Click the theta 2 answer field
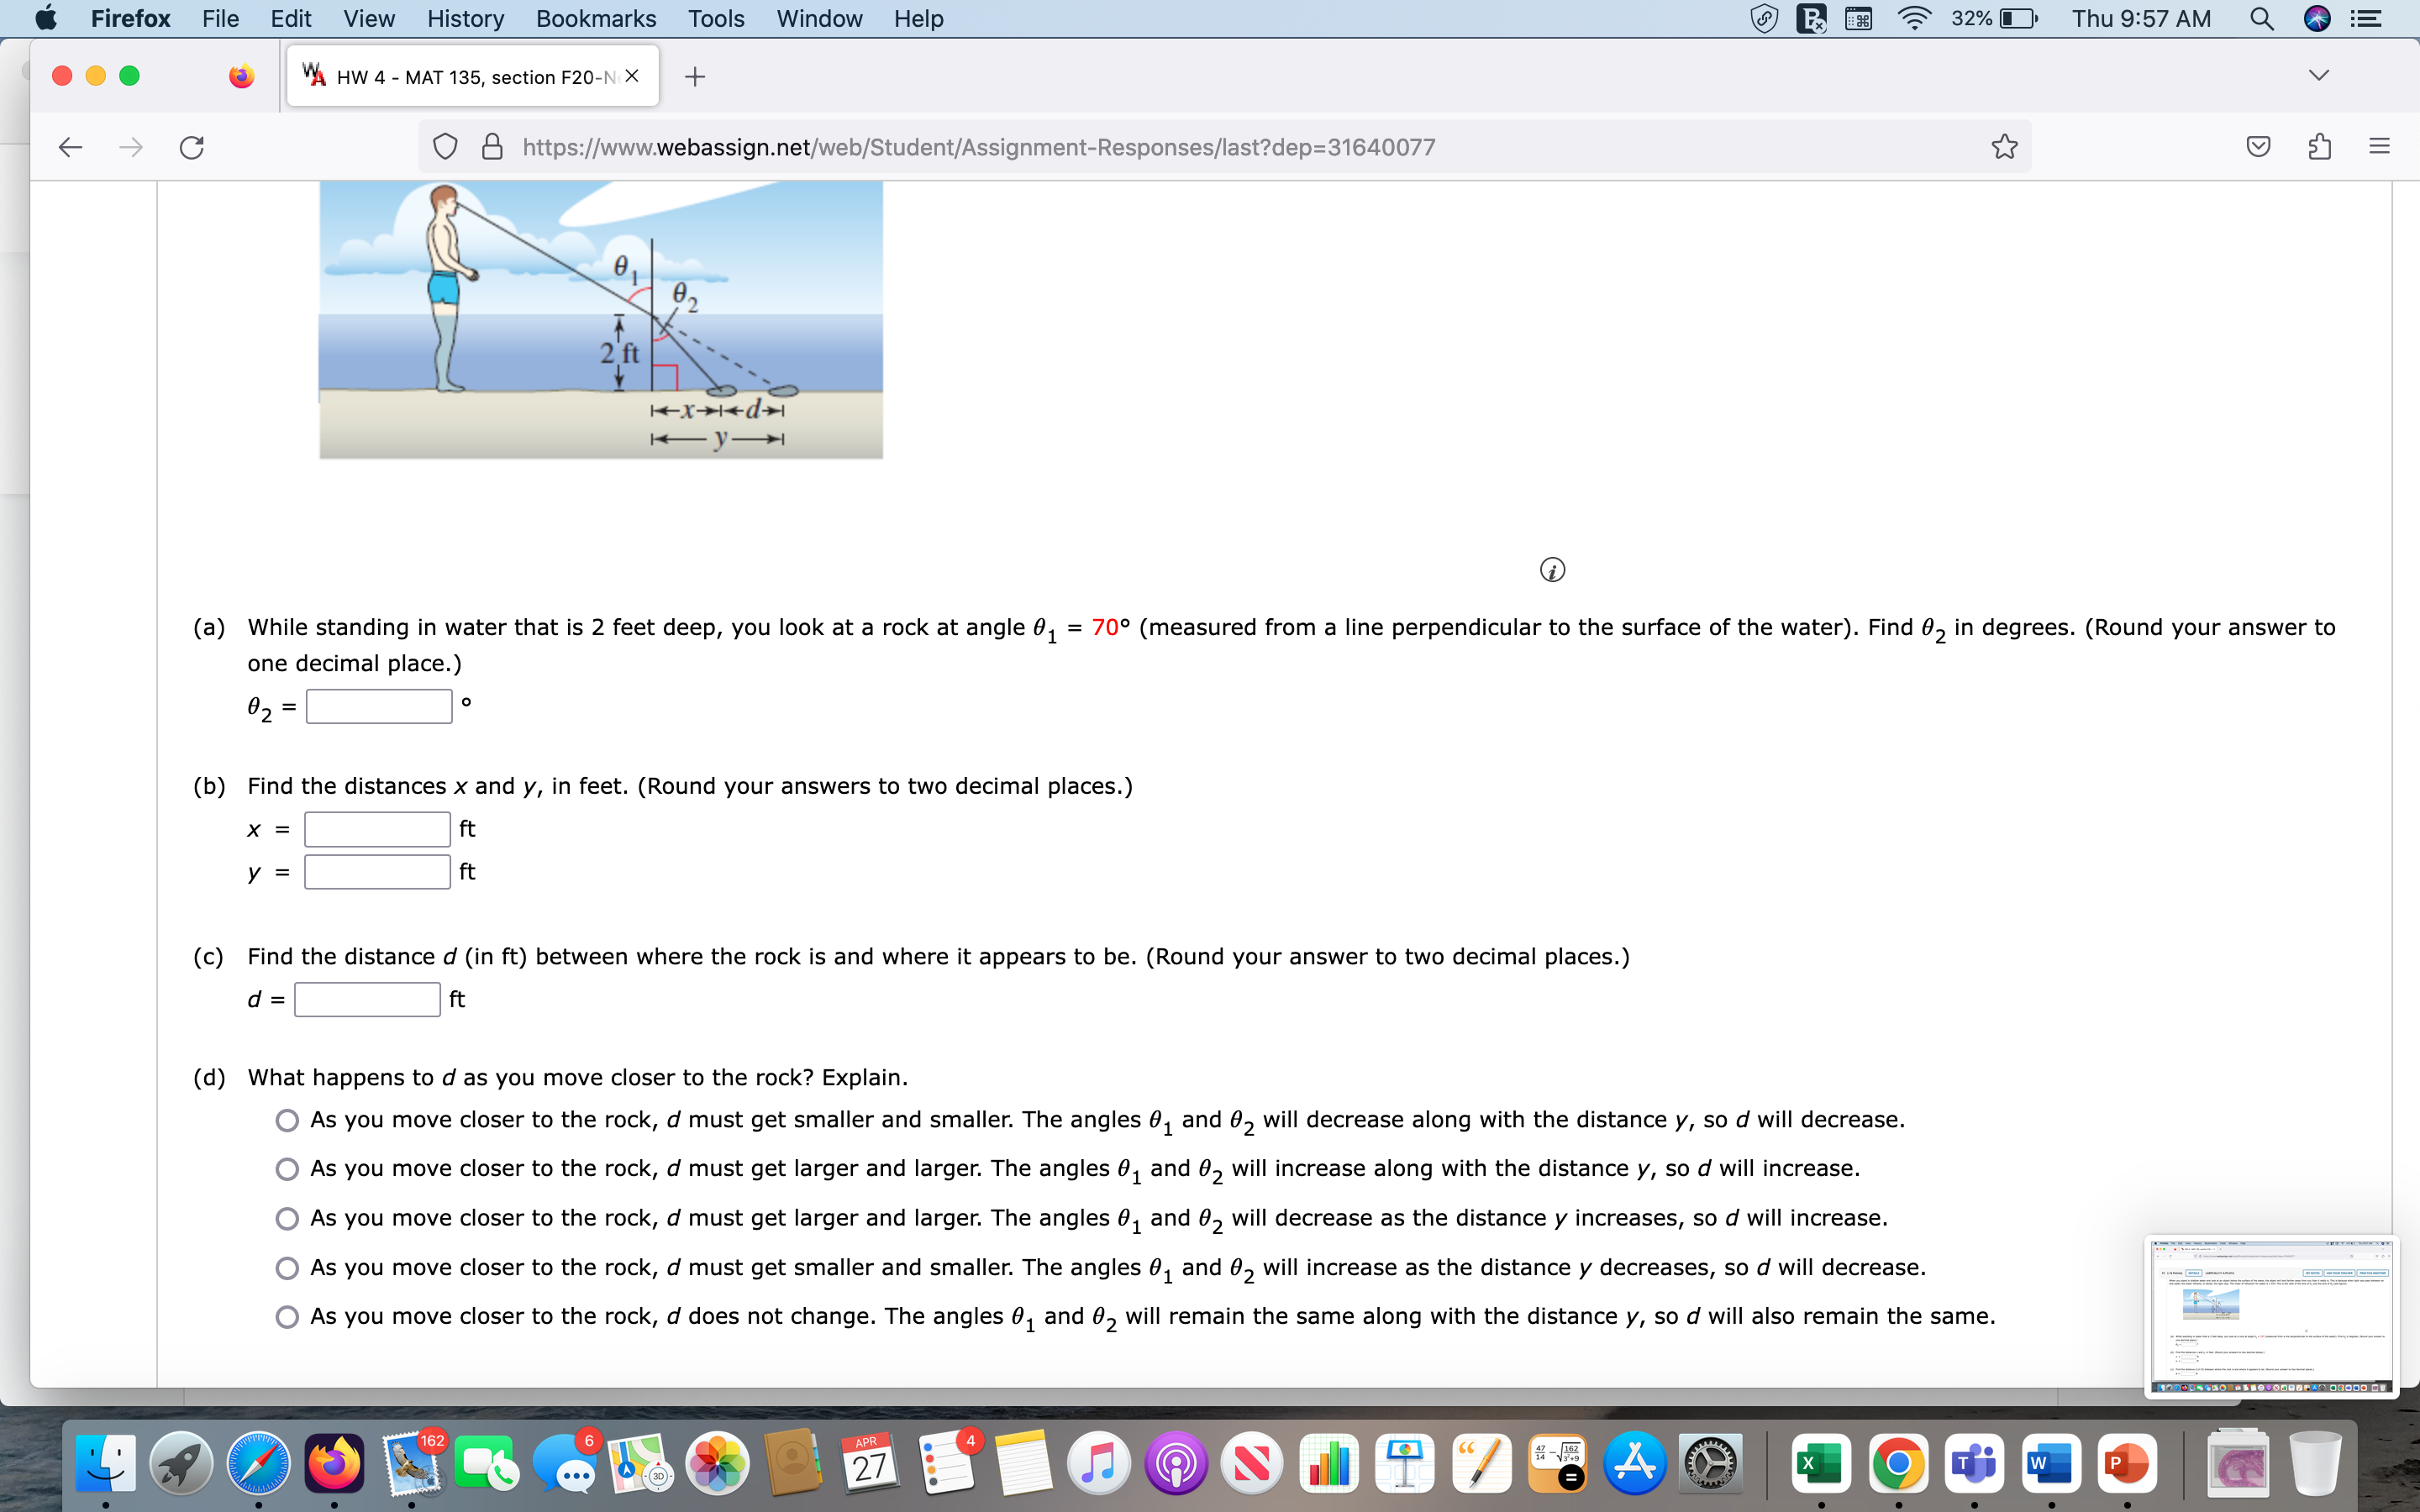Image resolution: width=2420 pixels, height=1512 pixels. [x=378, y=706]
